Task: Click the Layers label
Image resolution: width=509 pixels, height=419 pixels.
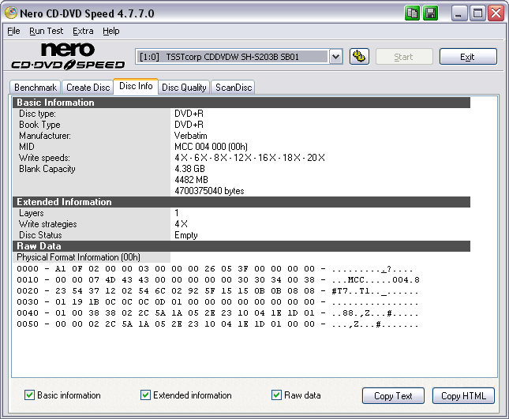Action: pos(31,213)
